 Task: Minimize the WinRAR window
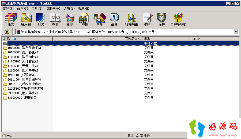pyautogui.click(x=228, y=3)
